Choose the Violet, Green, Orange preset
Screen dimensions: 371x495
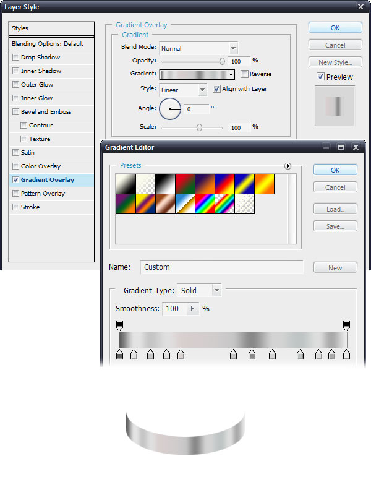point(126,204)
